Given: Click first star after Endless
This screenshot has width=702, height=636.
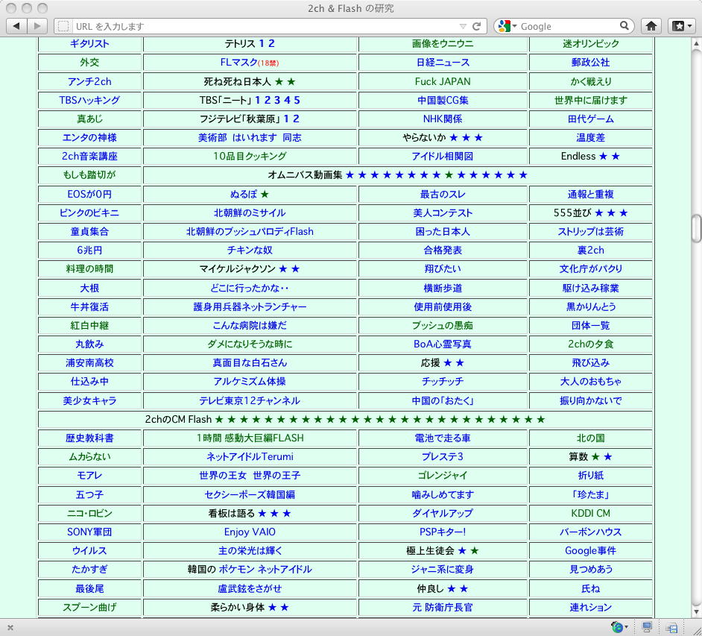Looking at the screenshot, I should click(603, 157).
